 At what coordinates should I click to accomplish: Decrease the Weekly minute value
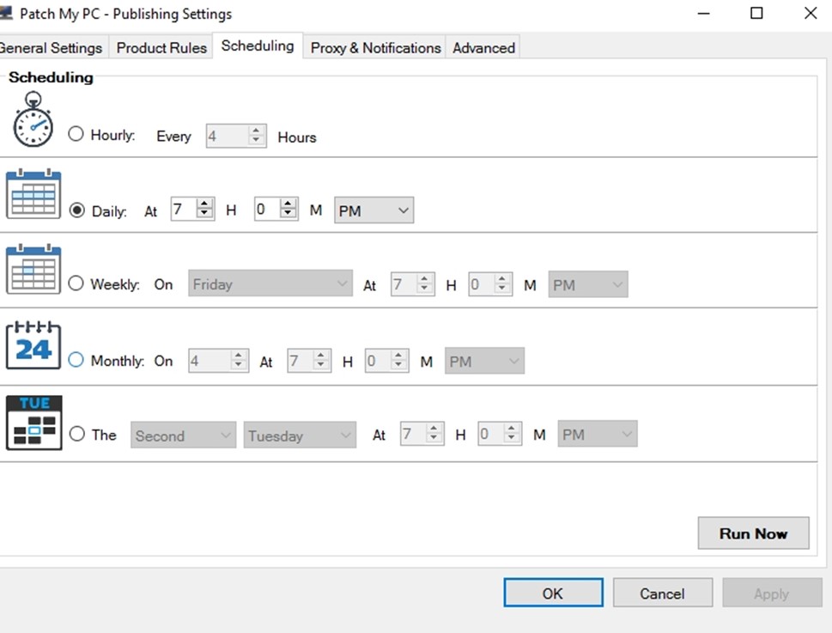(x=502, y=289)
